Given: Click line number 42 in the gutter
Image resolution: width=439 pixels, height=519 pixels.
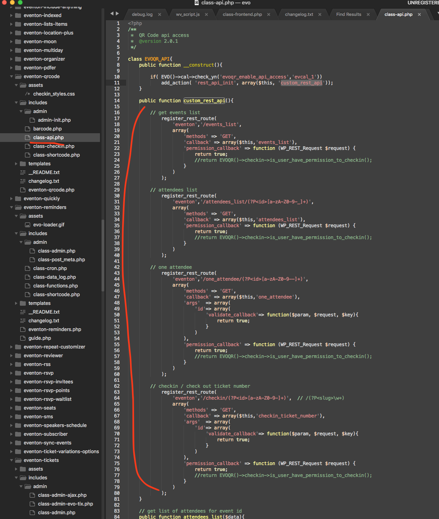Looking at the screenshot, I should tap(117, 267).
